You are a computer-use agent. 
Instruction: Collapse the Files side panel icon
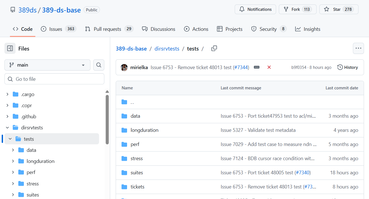(10, 49)
